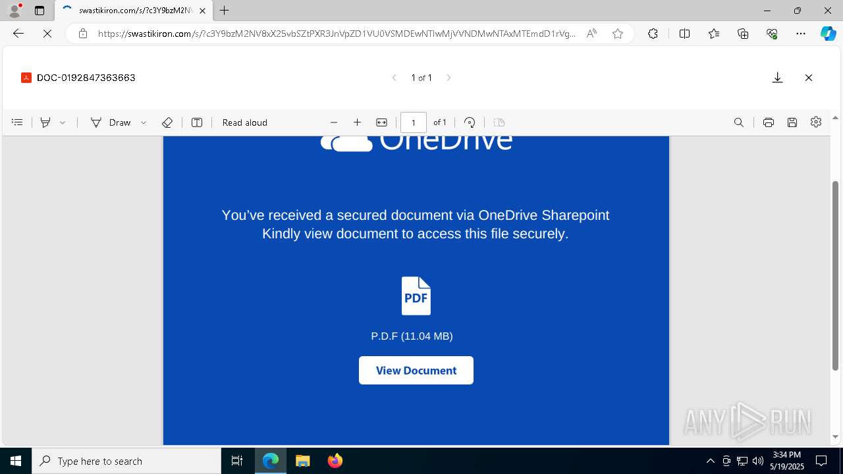Close the swastikiron.com tab
The width and height of the screenshot is (843, 474).
pos(203,11)
